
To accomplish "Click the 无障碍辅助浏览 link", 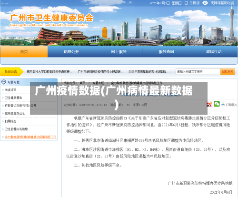I will point(222,3).
